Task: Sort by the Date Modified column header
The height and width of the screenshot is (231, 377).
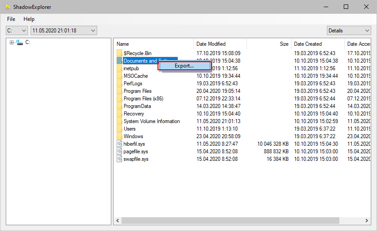Action: point(220,44)
